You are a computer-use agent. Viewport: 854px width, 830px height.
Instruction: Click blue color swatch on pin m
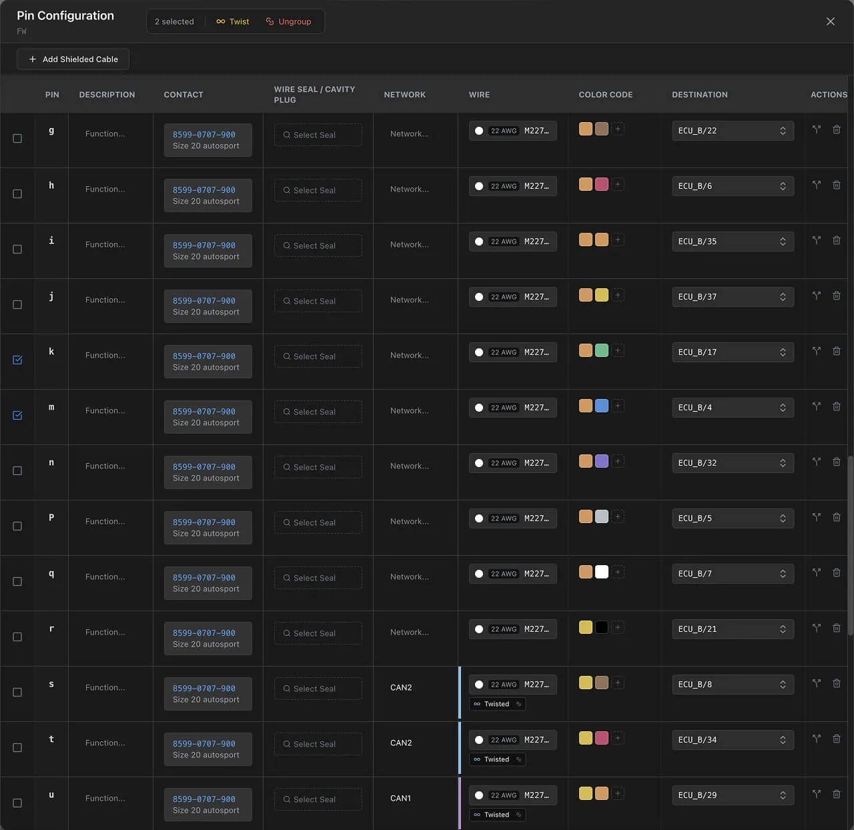tap(602, 406)
